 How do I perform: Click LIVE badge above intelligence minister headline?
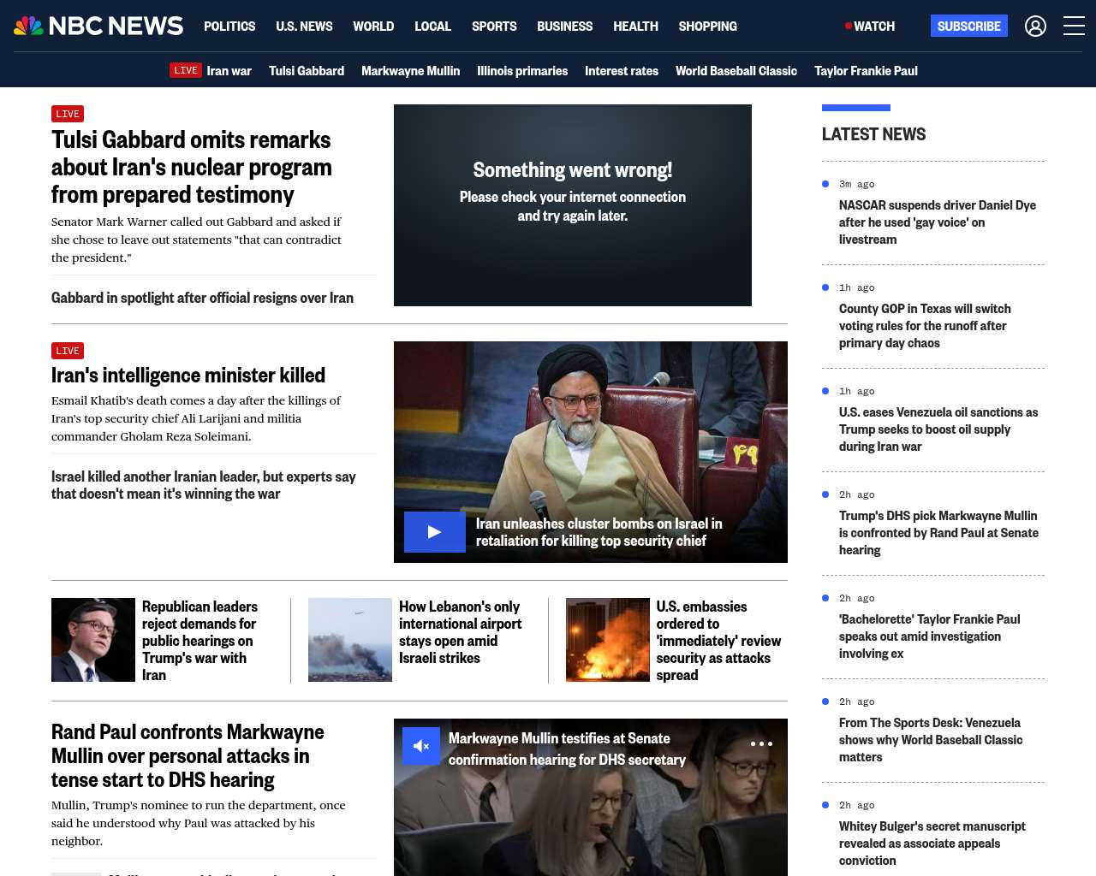pyautogui.click(x=68, y=351)
